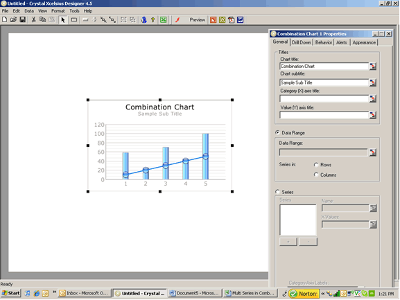Select the rectangle component tool
This screenshot has width=400, height=300.
(x=74, y=19)
